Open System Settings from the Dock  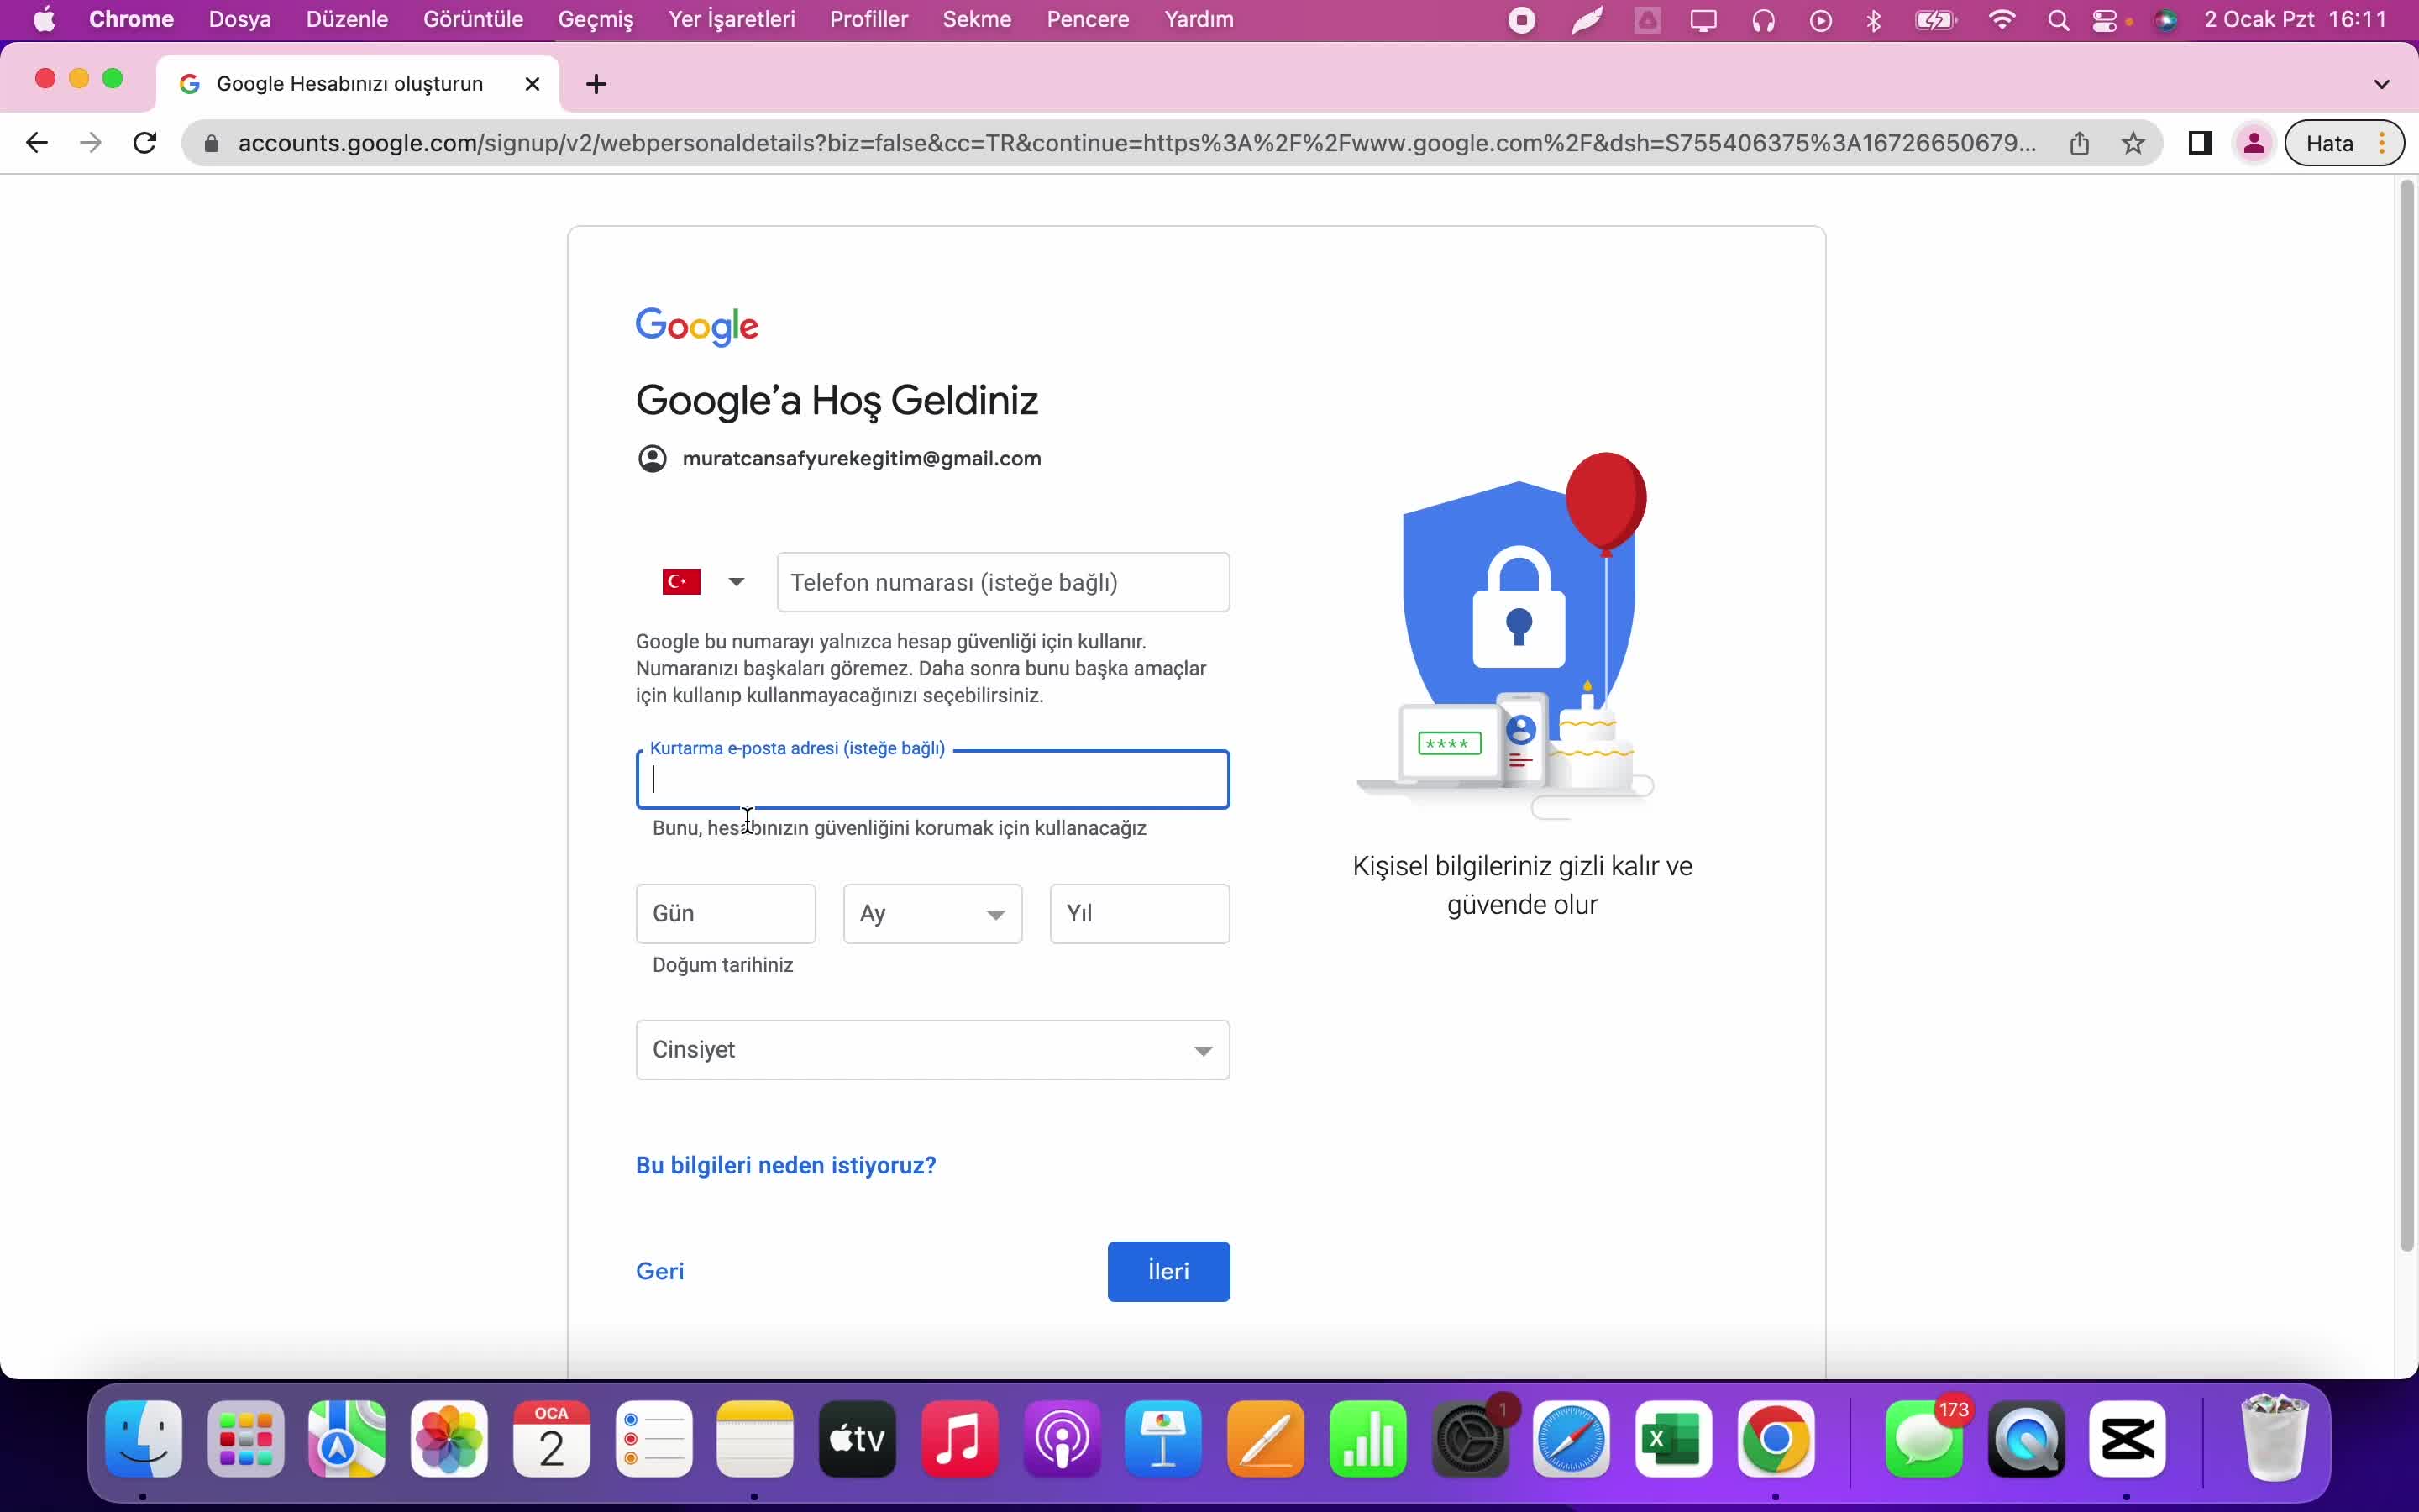tap(1469, 1440)
